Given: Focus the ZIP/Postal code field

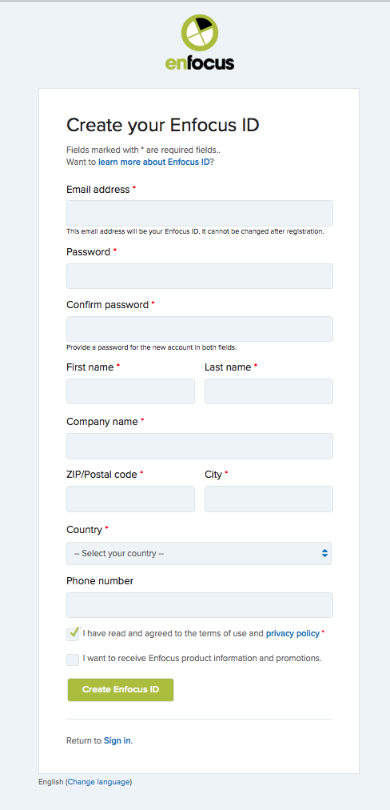Looking at the screenshot, I should point(130,499).
